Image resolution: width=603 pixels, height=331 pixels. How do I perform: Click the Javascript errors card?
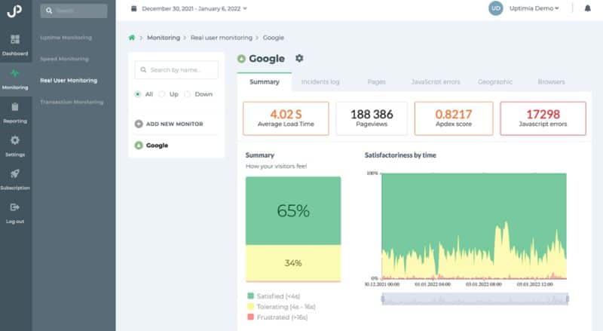point(543,118)
